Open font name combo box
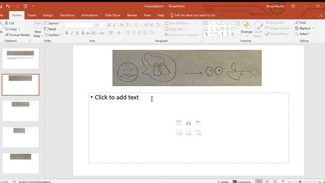Viewport: 325px width, 183px height. (x=79, y=25)
